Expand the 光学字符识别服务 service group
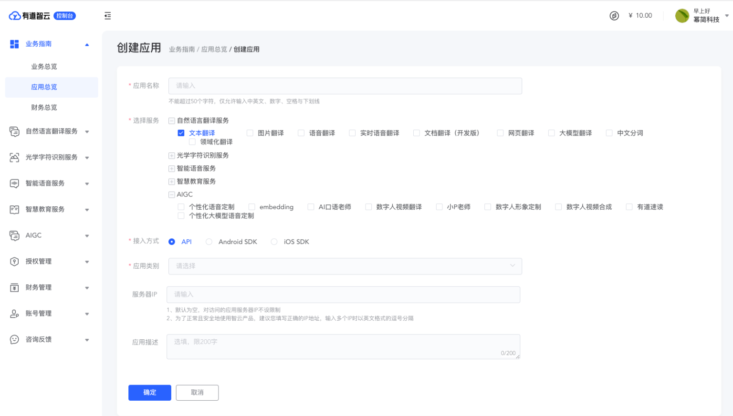The width and height of the screenshot is (733, 416). click(171, 155)
